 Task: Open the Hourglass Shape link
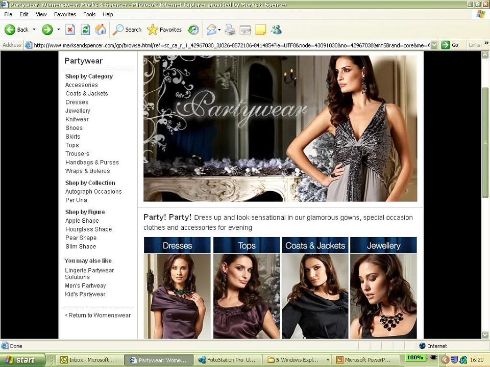coord(88,229)
